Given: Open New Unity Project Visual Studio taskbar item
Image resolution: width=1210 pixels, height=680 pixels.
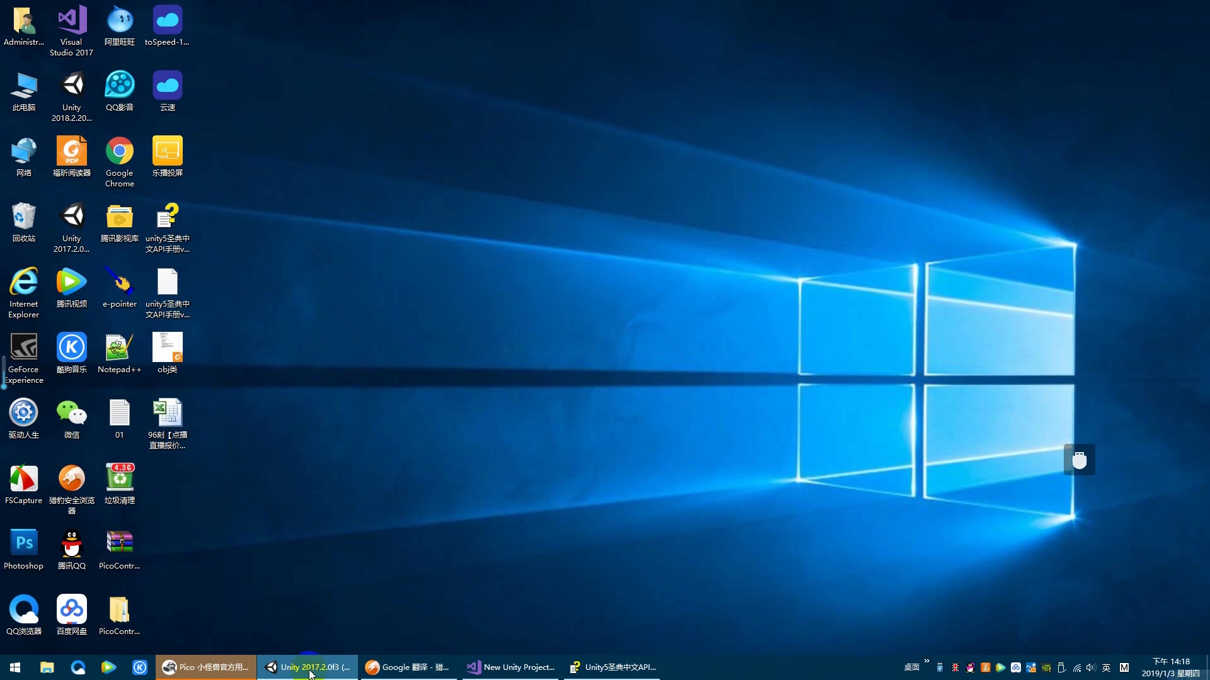Looking at the screenshot, I should (510, 667).
